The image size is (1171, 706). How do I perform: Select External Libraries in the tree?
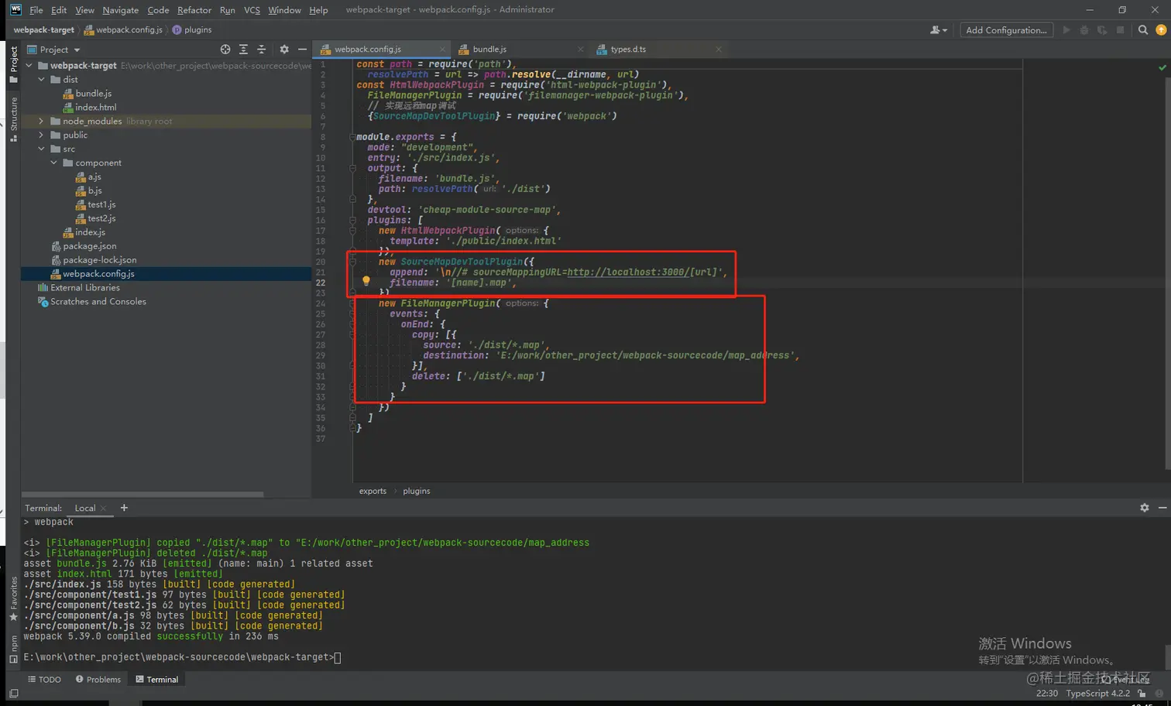(x=84, y=288)
